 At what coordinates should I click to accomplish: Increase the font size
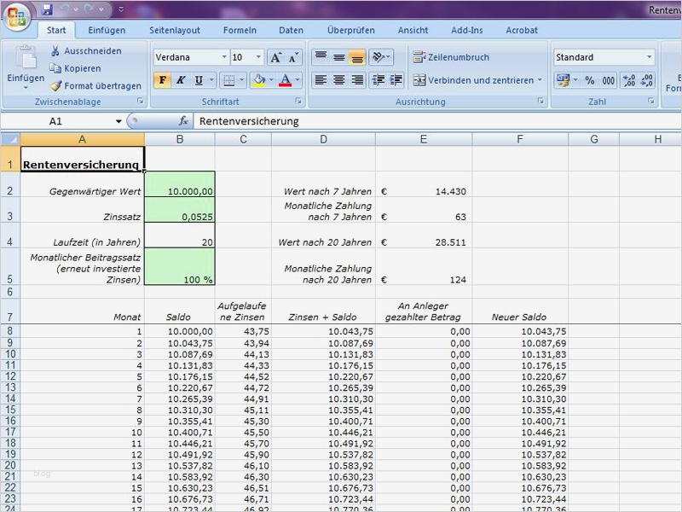[275, 58]
